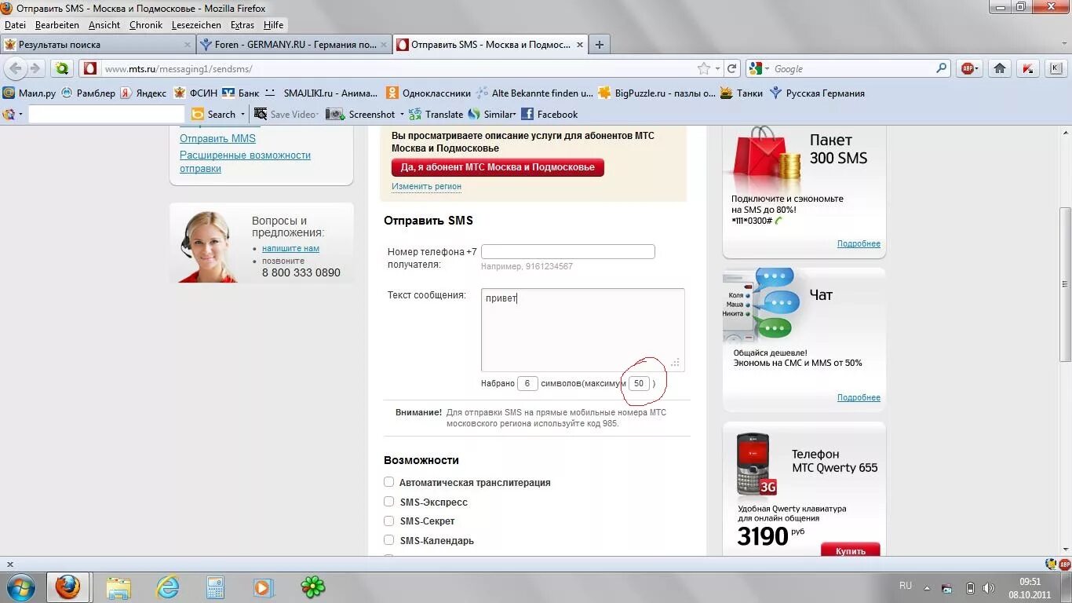Click the MTS site identity icon
This screenshot has width=1072, height=603.
[90, 69]
